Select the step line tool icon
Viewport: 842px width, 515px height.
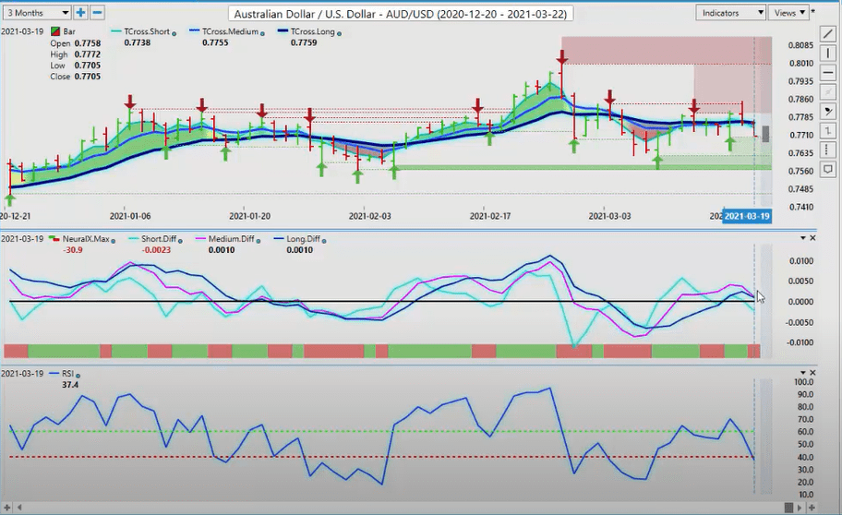828,130
